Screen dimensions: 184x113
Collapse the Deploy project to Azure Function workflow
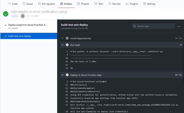(6, 25)
